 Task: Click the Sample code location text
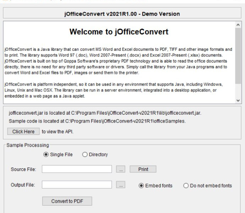pos(97,121)
